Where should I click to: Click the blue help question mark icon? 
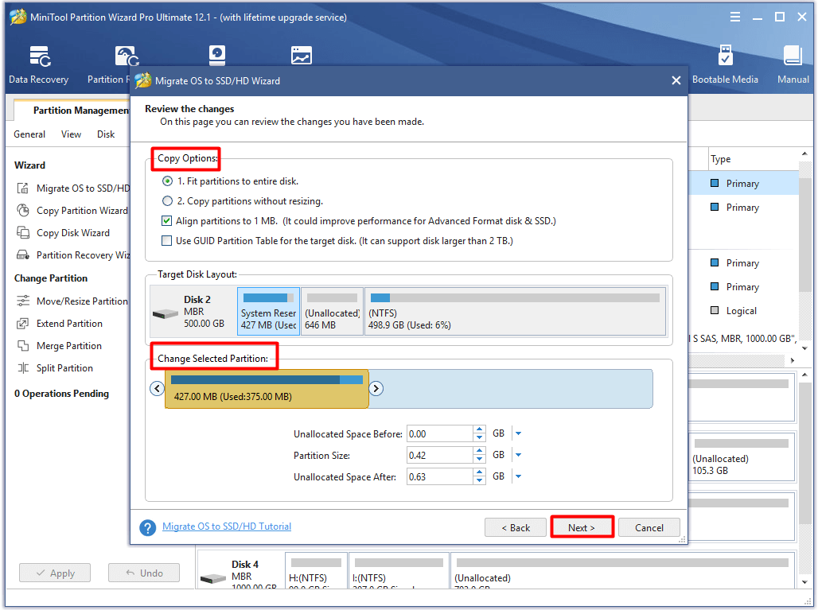(148, 527)
